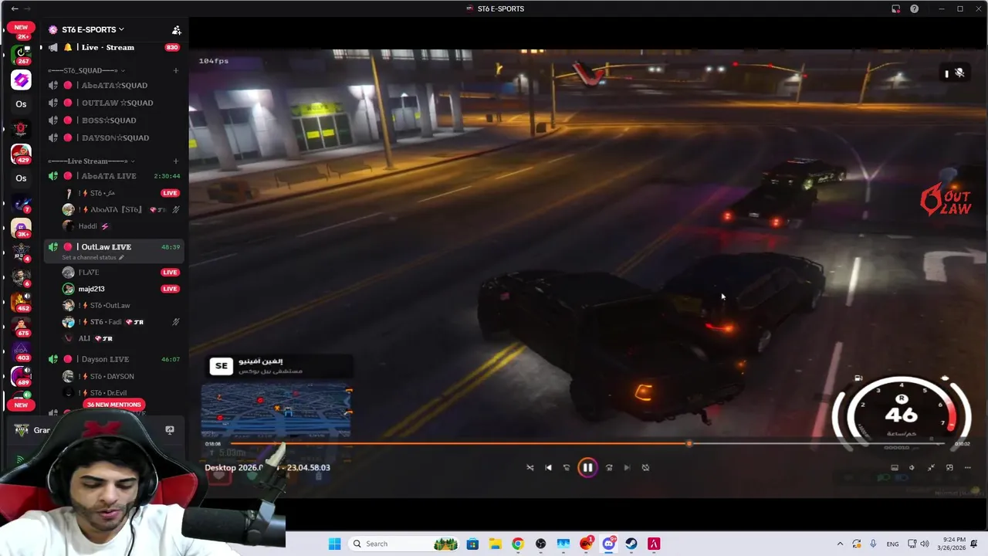Show hidden system tray icons
988x556 pixels.
(840, 544)
